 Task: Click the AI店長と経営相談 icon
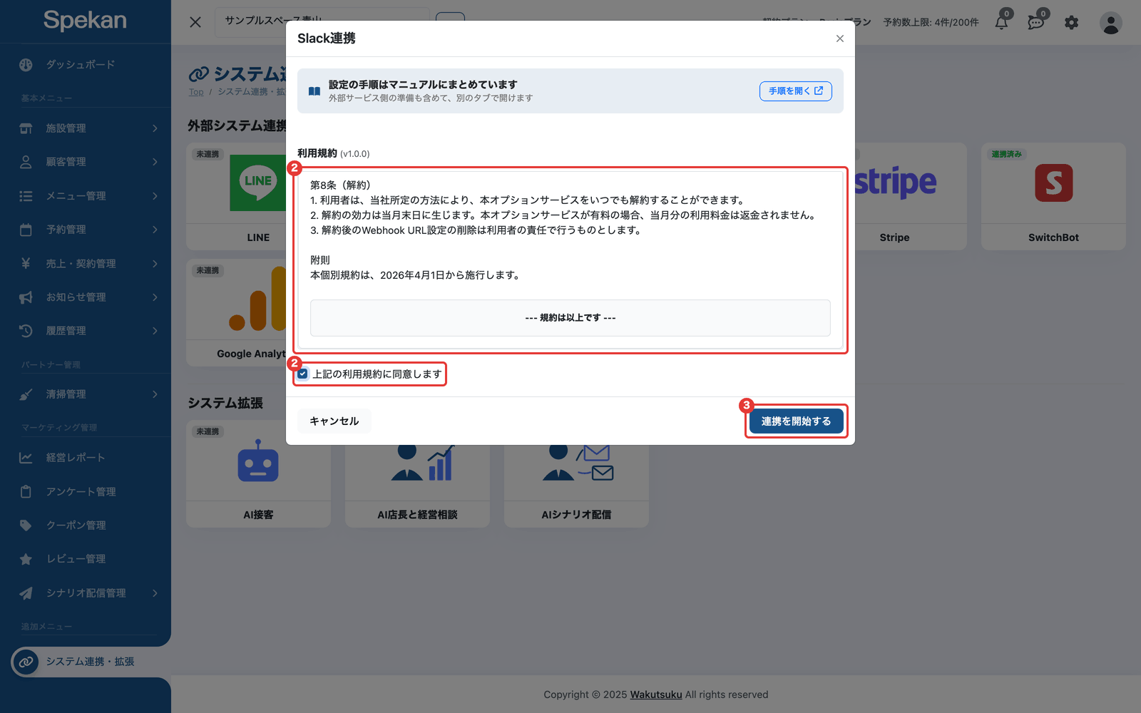click(x=422, y=462)
